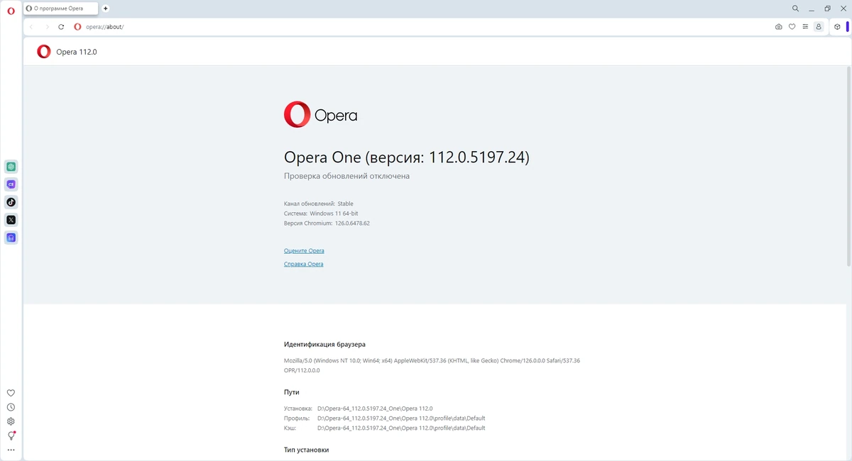Add a new tab with plus button

106,9
